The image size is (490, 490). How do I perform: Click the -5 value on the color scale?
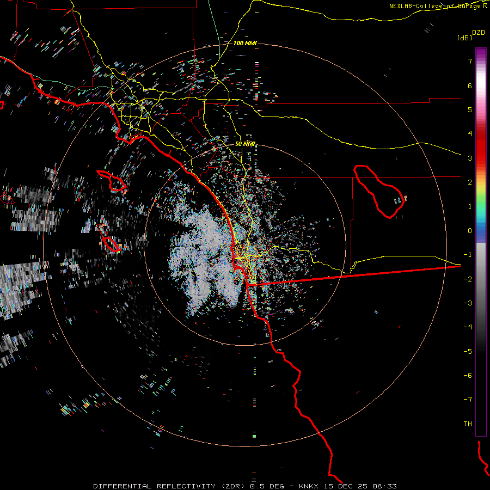pyautogui.click(x=468, y=352)
